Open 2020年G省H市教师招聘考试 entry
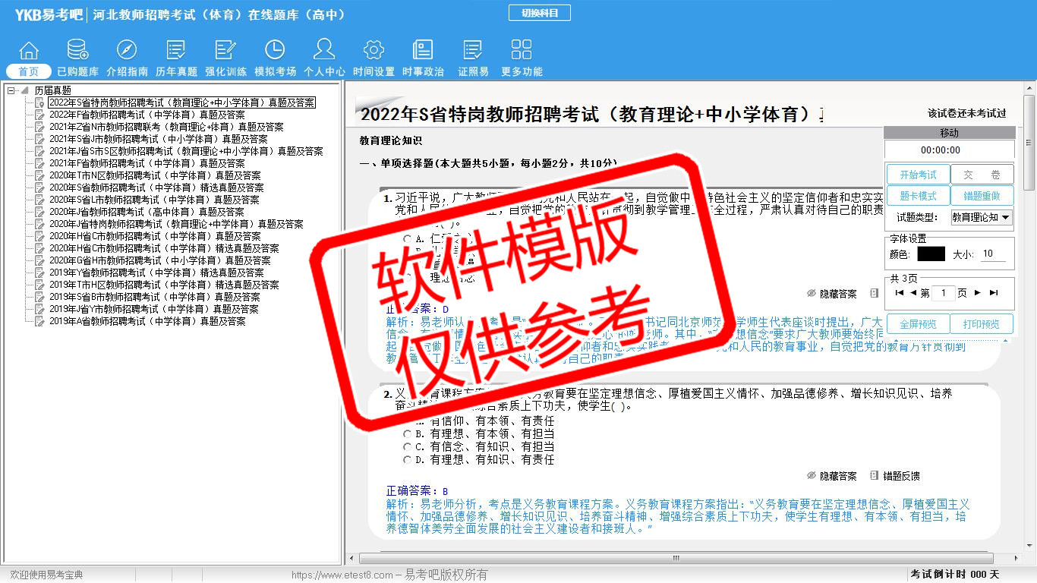Screen dimensions: 1037x583 (x=159, y=260)
